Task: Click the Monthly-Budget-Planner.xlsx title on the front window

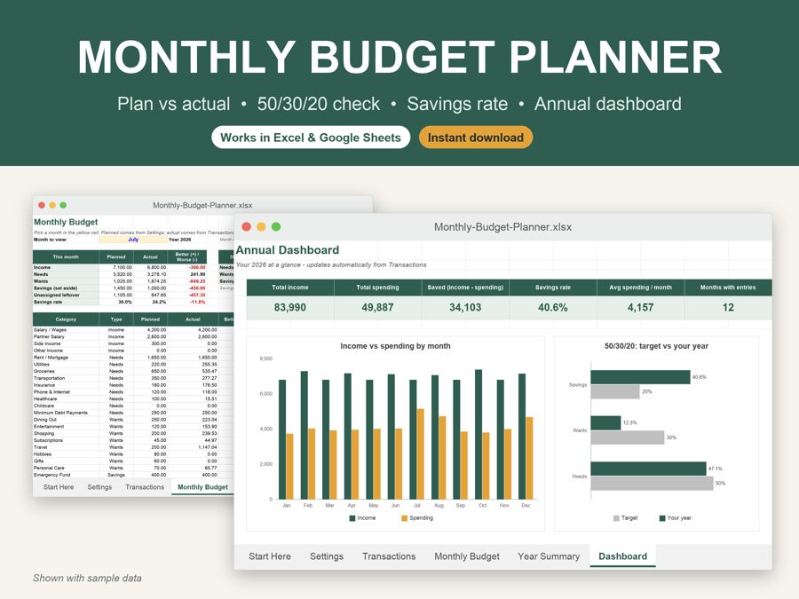Action: 502,227
